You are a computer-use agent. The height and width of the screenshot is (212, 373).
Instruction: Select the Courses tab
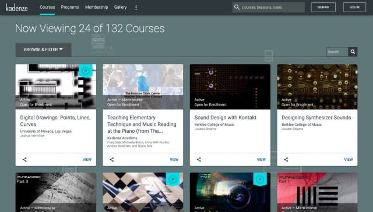click(x=47, y=7)
